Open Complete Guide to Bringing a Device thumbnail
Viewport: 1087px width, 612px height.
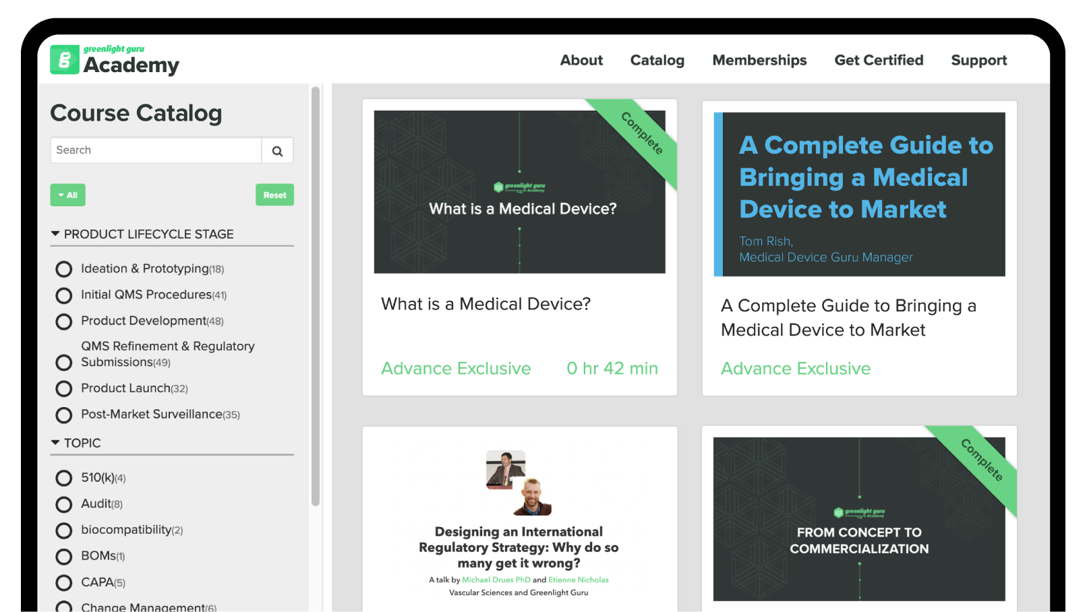859,194
